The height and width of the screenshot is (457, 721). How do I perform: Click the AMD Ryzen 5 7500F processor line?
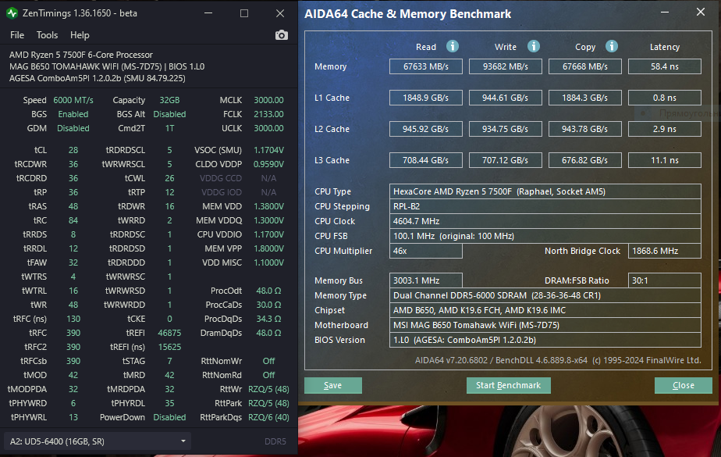point(81,55)
